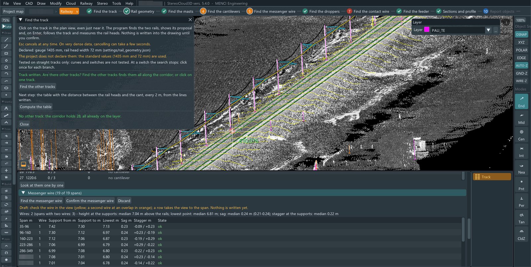Turn on EDGE snapping

click(521, 58)
